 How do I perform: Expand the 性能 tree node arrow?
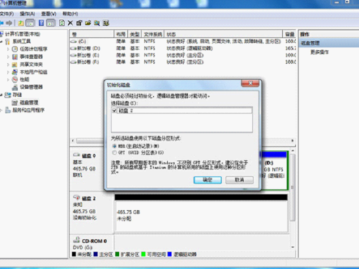(8, 80)
